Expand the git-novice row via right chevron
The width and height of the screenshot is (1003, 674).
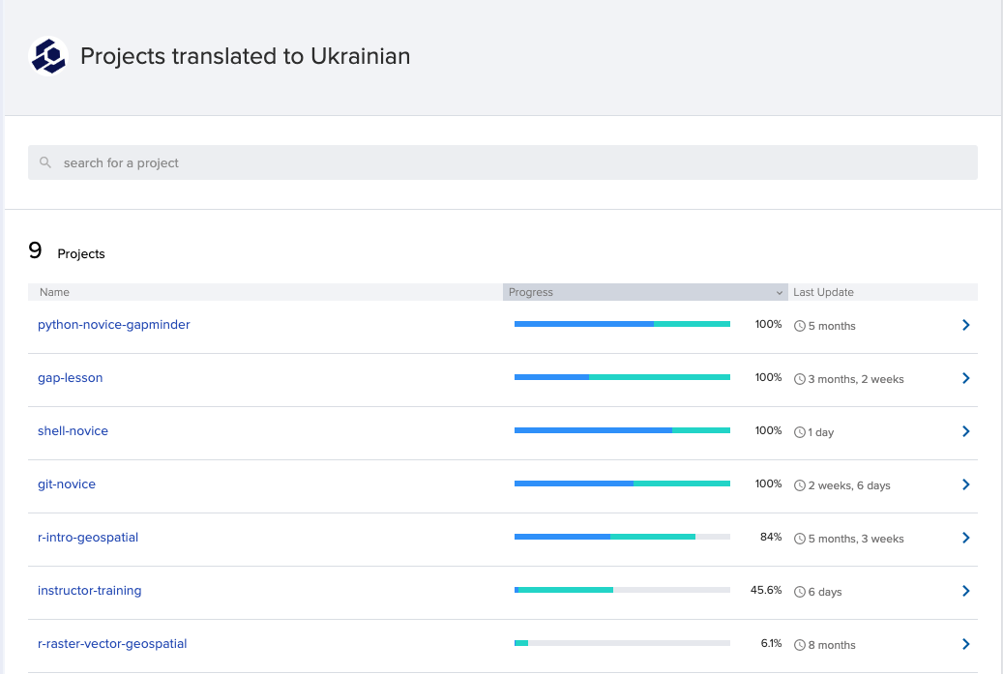965,485
